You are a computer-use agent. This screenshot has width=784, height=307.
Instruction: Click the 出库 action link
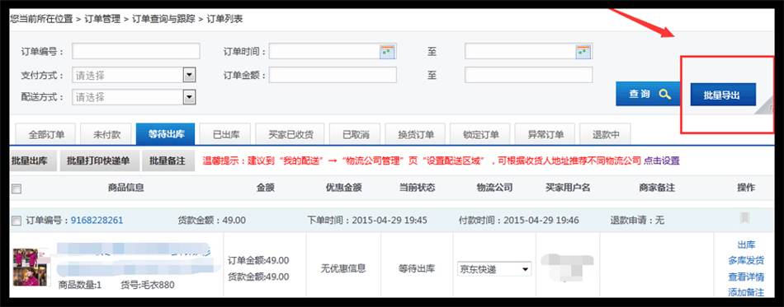(746, 245)
